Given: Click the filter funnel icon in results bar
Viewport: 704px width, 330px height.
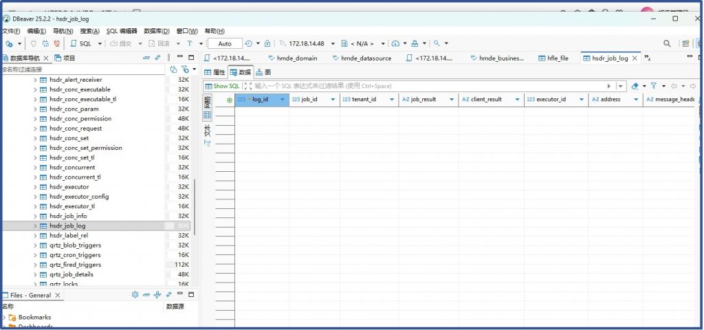Looking at the screenshot, I should pos(654,86).
